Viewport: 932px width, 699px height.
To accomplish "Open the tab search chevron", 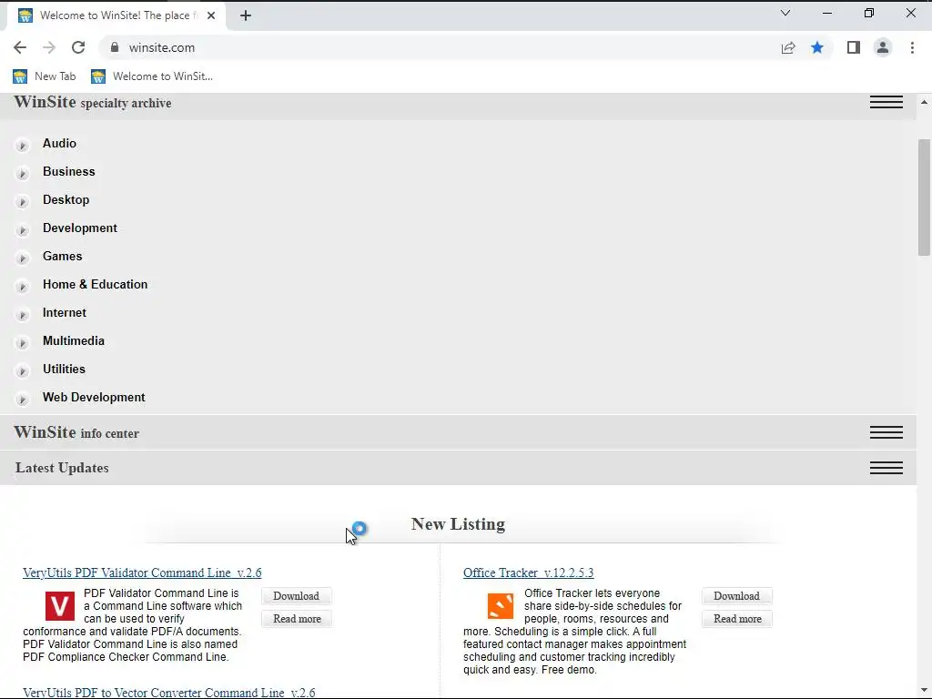I will click(x=785, y=13).
